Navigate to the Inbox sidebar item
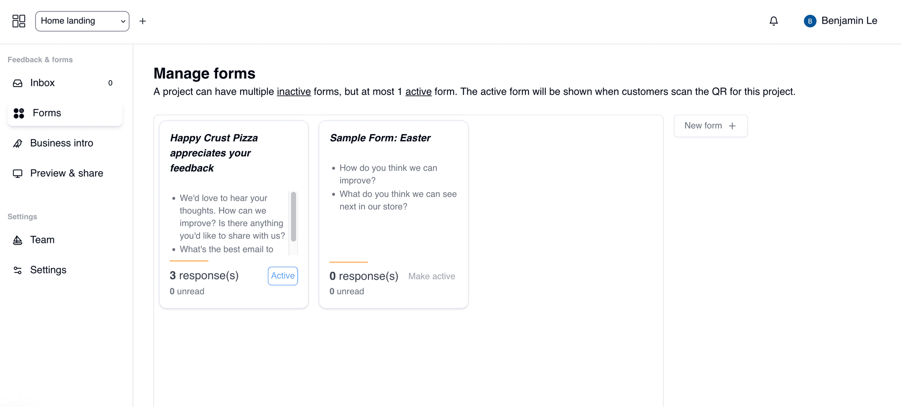 42,83
